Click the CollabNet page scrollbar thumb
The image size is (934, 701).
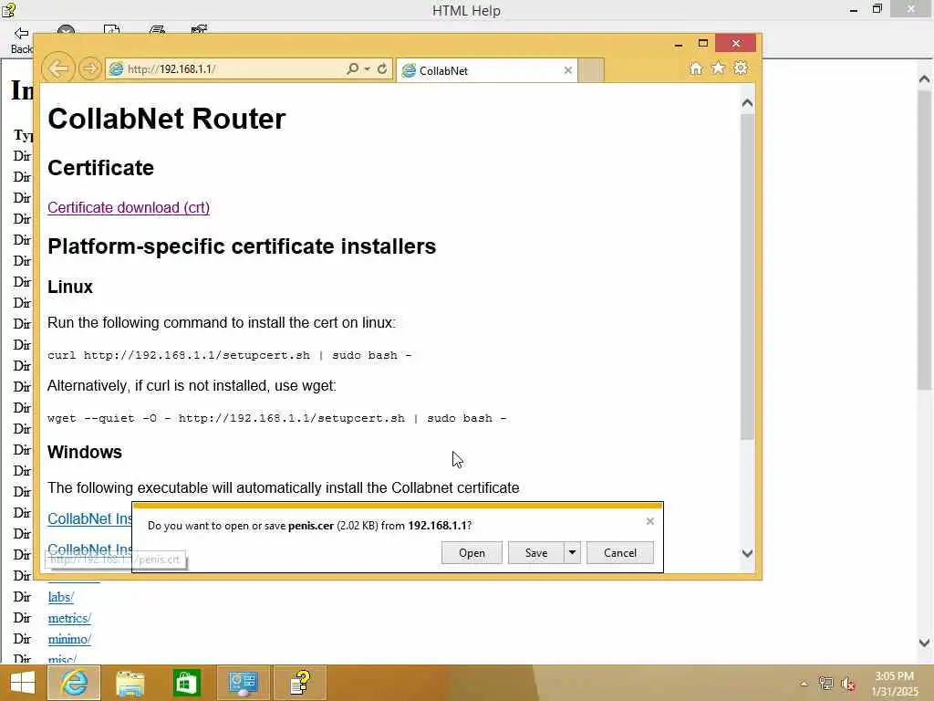click(x=747, y=277)
